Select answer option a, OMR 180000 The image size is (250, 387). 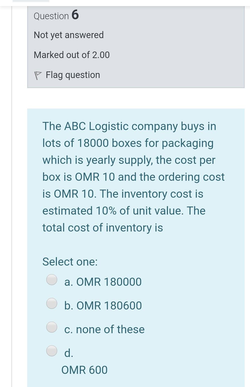52,279
